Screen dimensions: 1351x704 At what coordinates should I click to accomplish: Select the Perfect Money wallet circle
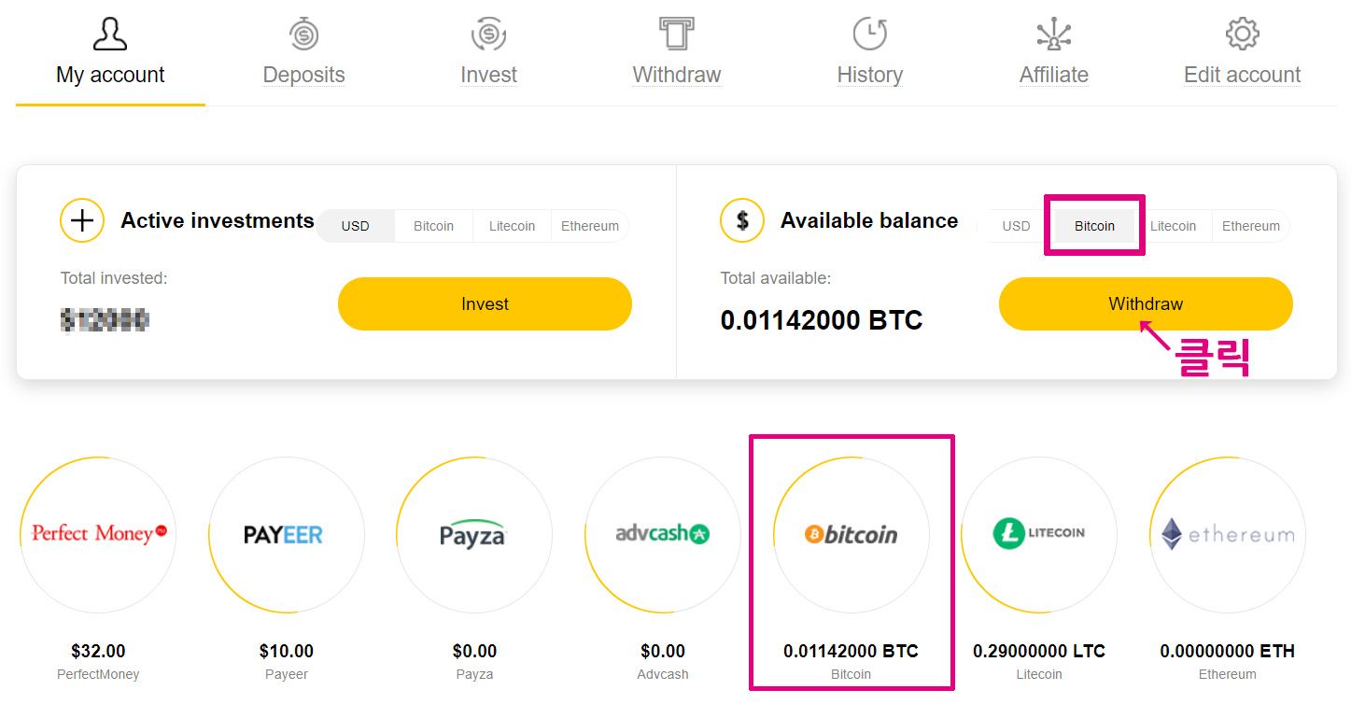click(98, 534)
